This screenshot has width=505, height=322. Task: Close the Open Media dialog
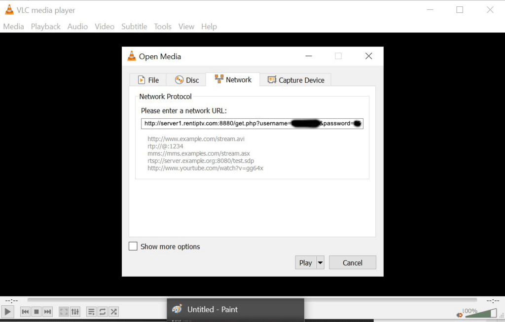click(x=368, y=56)
